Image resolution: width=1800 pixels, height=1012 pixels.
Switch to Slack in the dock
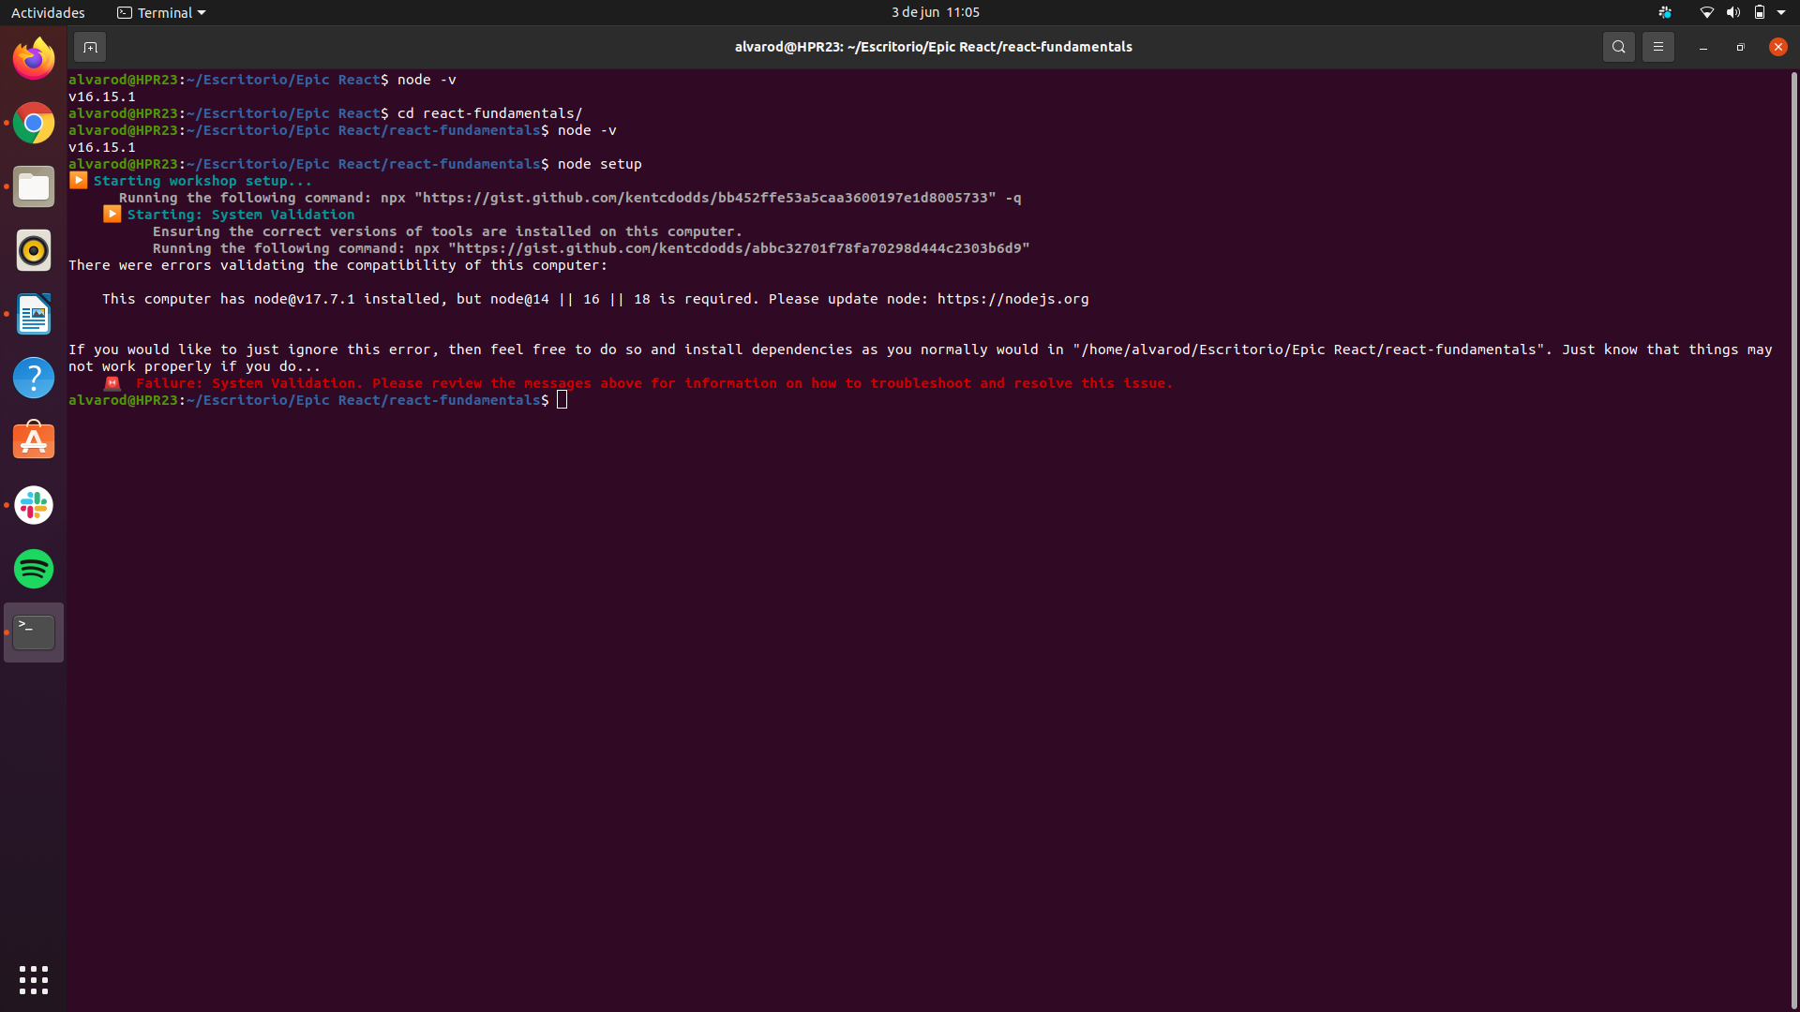[x=34, y=505]
